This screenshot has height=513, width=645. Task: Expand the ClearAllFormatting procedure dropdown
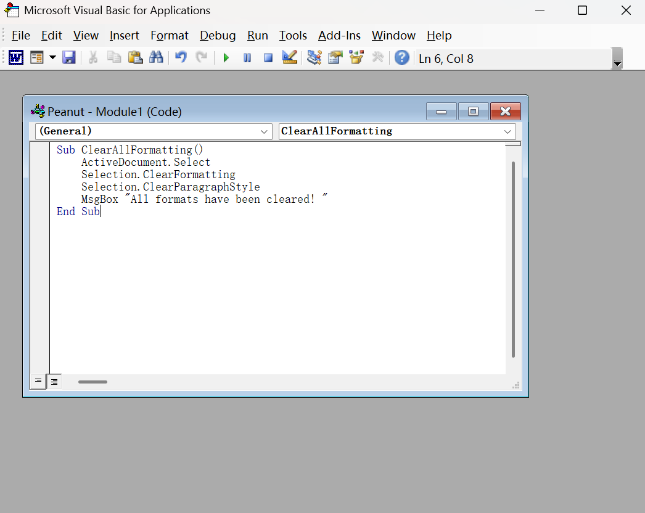tap(508, 131)
